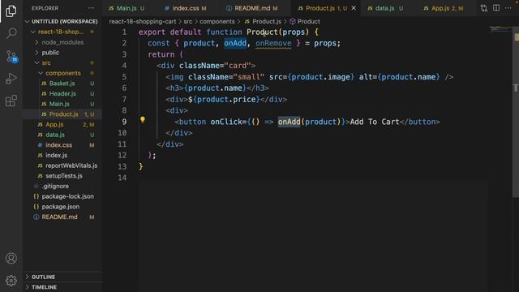The image size is (519, 292).
Task: Open App.js in the explorer tree
Action: (x=62, y=124)
